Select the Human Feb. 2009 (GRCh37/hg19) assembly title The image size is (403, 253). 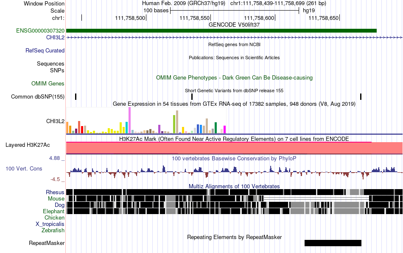[x=184, y=3]
